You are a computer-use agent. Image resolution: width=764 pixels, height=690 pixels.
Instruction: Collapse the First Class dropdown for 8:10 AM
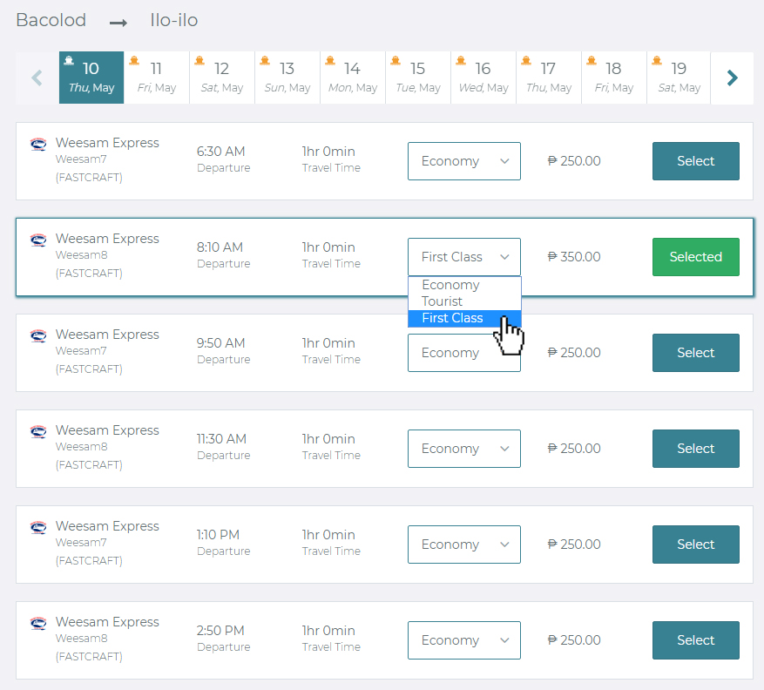[x=463, y=257]
